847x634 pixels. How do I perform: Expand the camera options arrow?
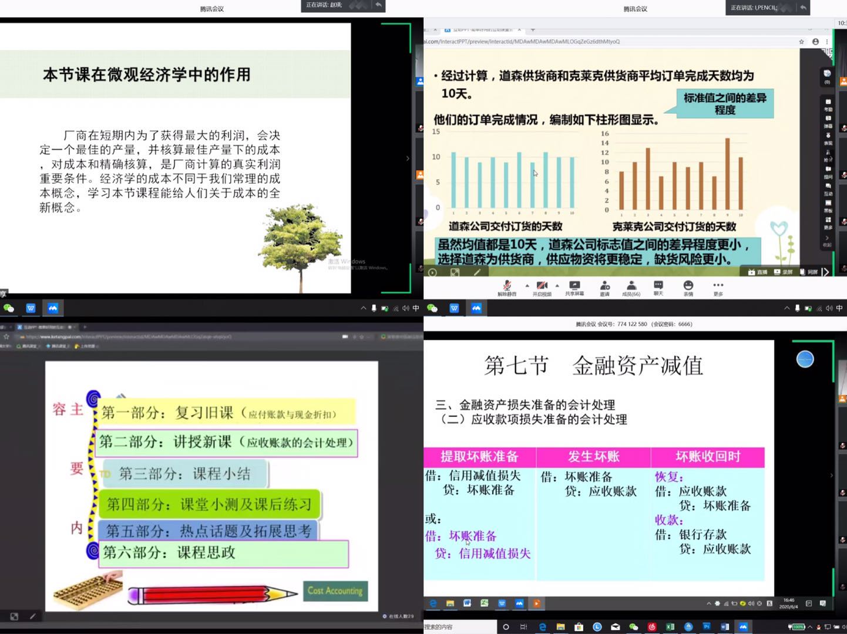(x=556, y=285)
